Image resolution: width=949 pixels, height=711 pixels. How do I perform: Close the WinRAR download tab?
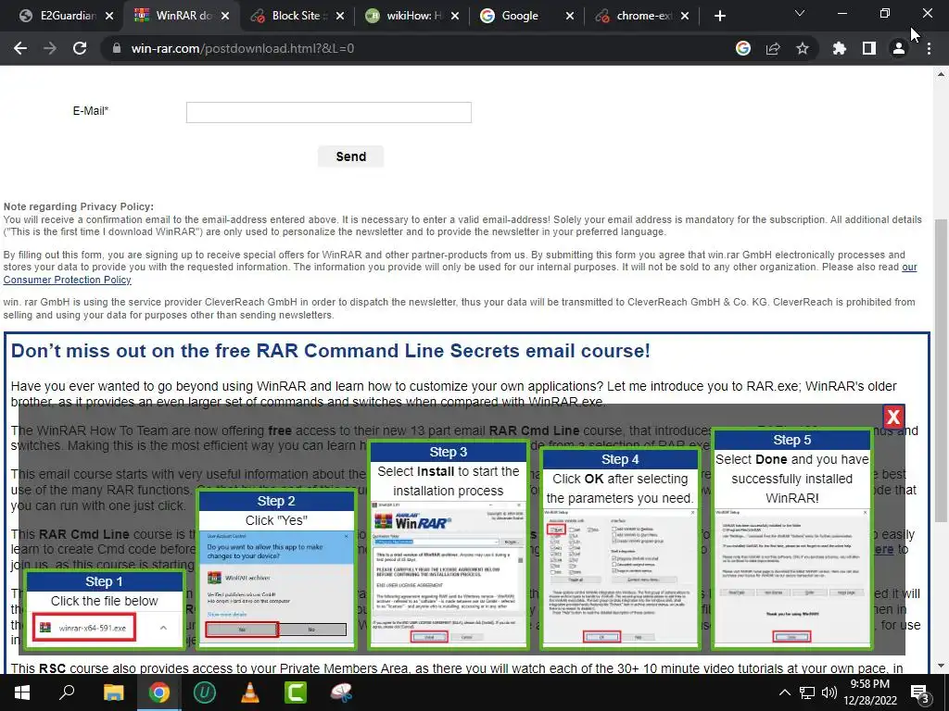tap(225, 16)
